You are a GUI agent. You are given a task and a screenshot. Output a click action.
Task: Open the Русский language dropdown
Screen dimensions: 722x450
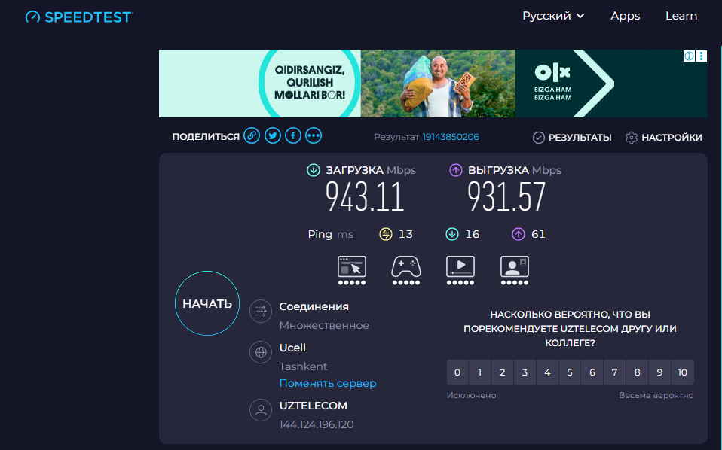pos(553,16)
